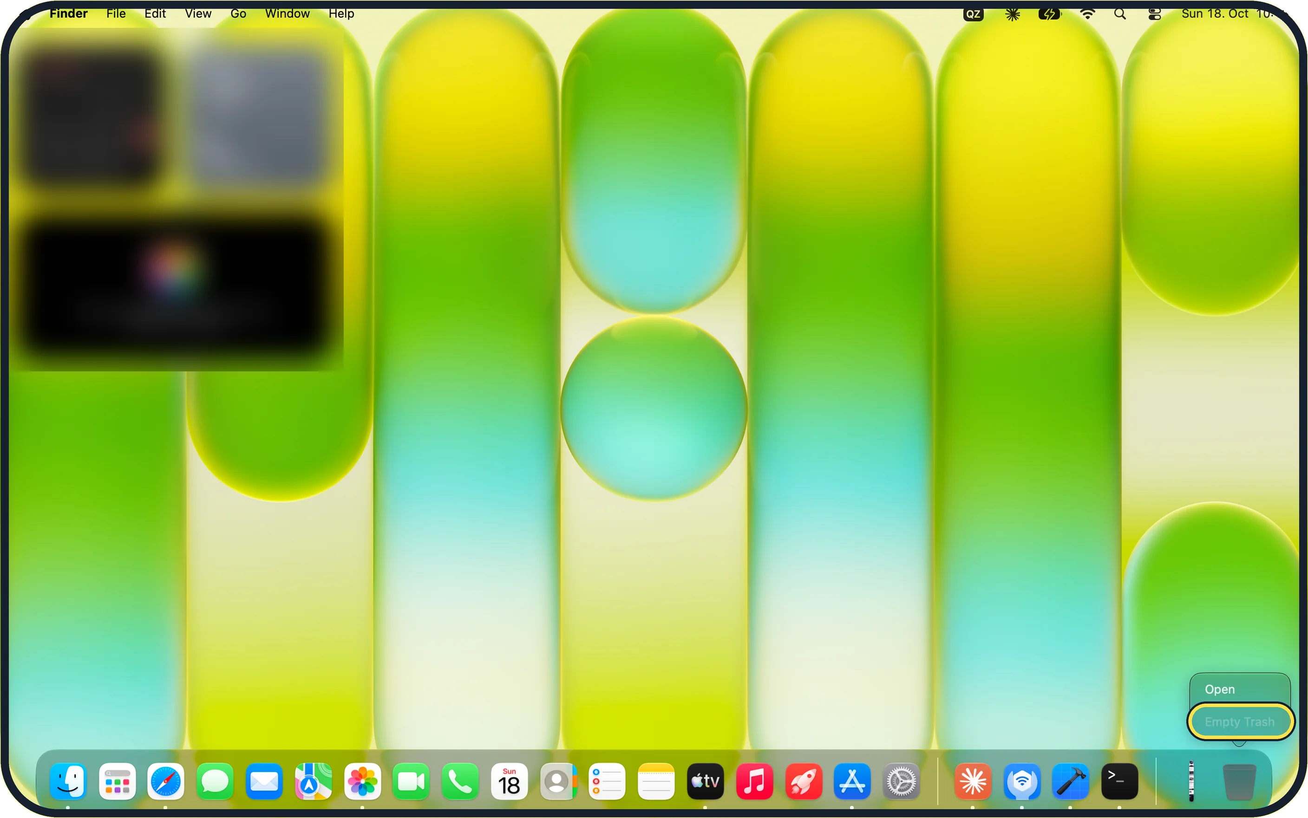This screenshot has height=818, width=1308.
Task: Start FaceTime from the Dock
Action: pos(411,781)
